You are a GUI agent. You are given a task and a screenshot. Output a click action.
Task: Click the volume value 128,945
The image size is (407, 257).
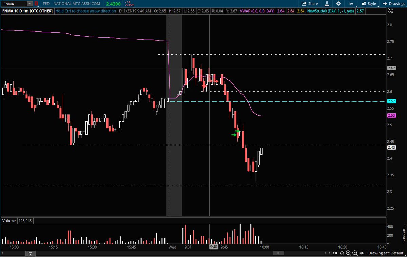click(25, 221)
